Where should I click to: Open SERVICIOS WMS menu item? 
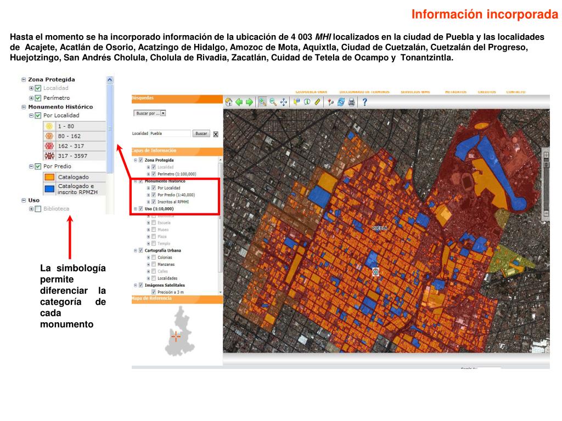tap(415, 92)
